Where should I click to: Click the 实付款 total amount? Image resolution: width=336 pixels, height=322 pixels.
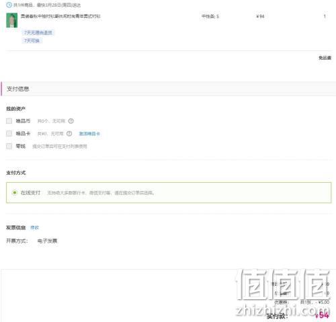322,315
